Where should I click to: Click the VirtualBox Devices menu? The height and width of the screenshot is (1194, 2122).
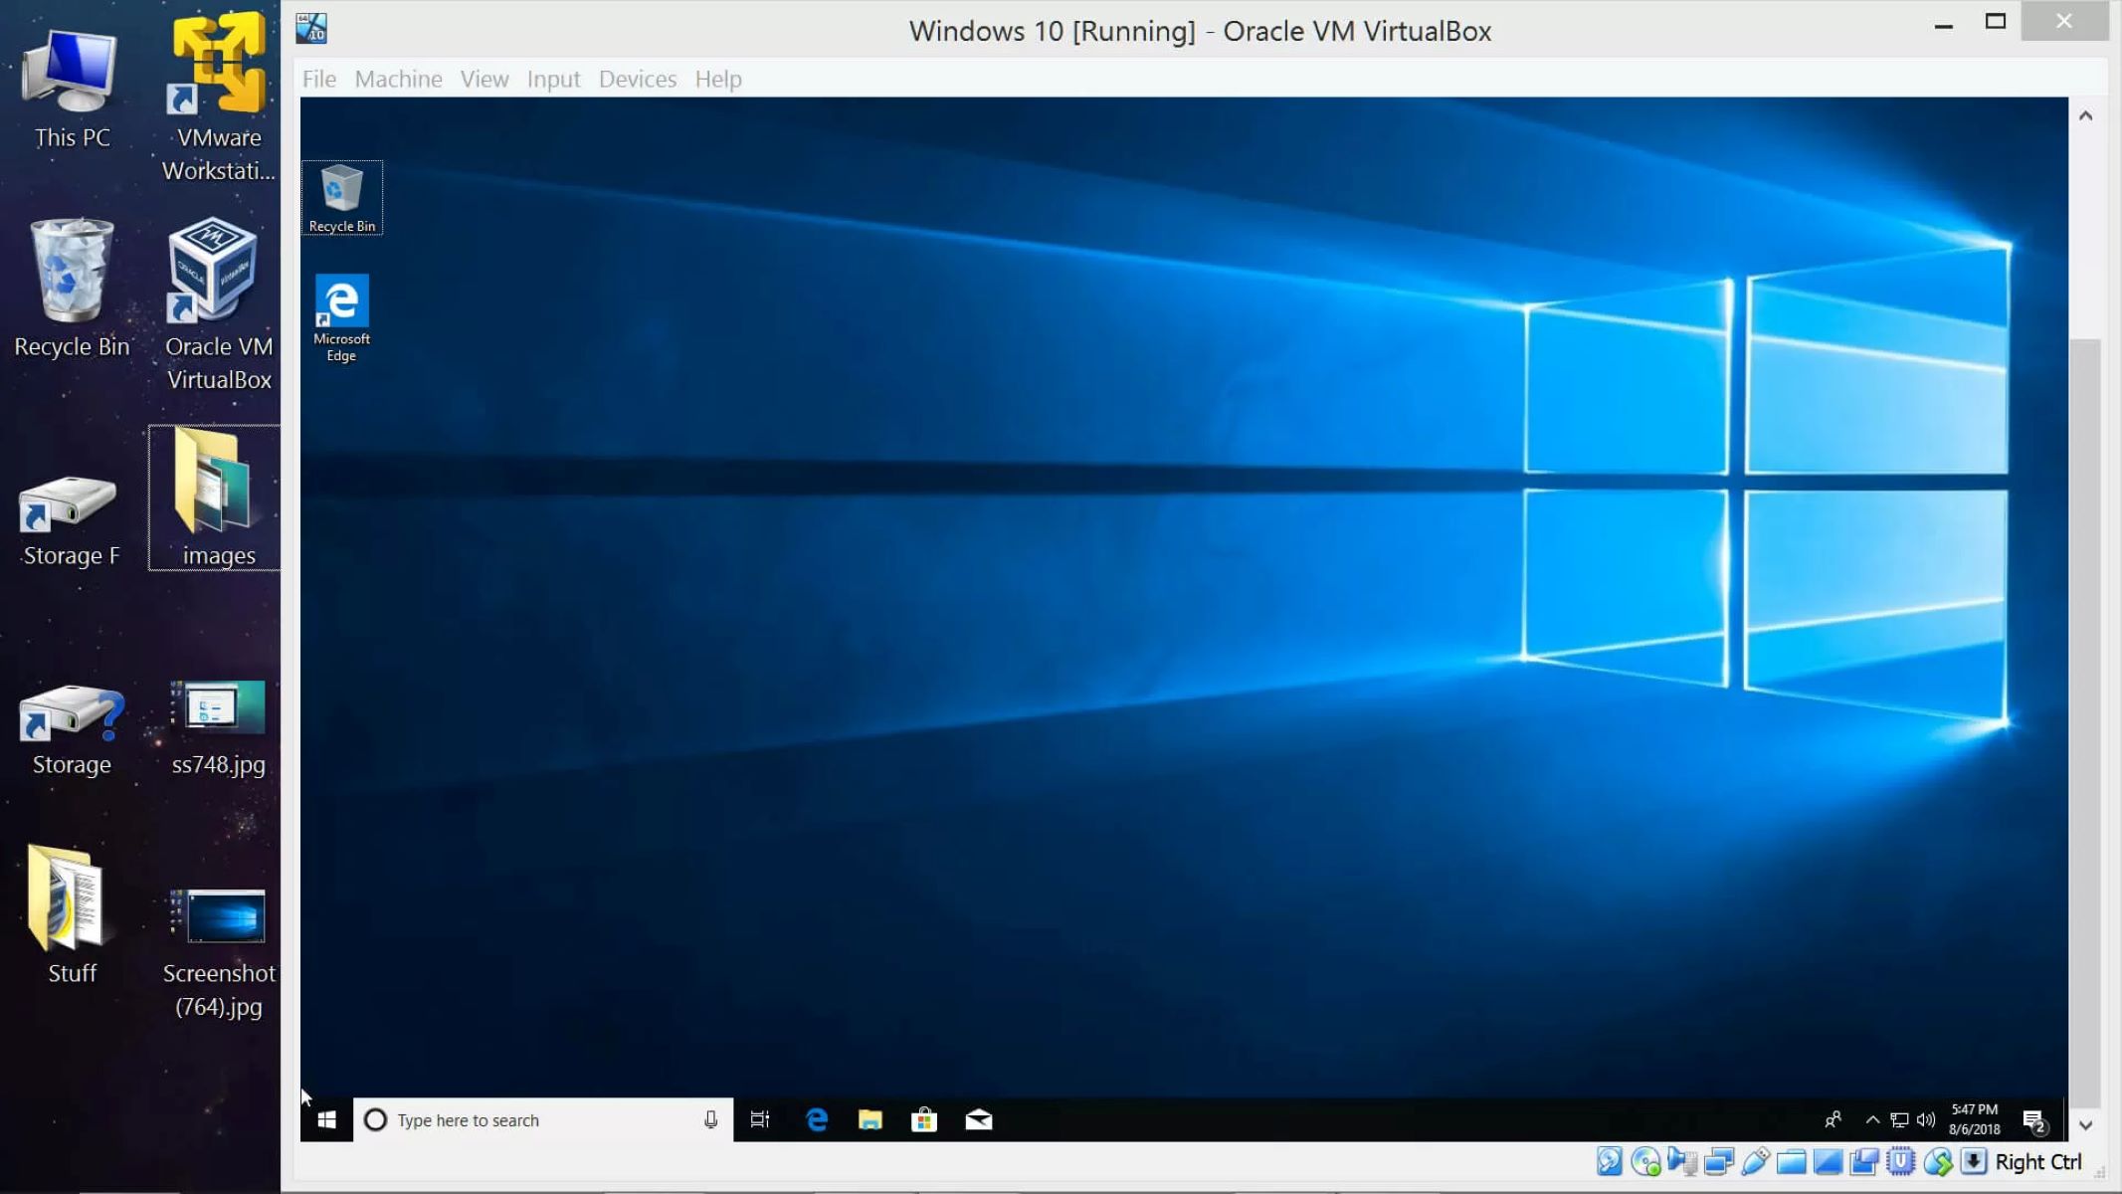(x=637, y=79)
